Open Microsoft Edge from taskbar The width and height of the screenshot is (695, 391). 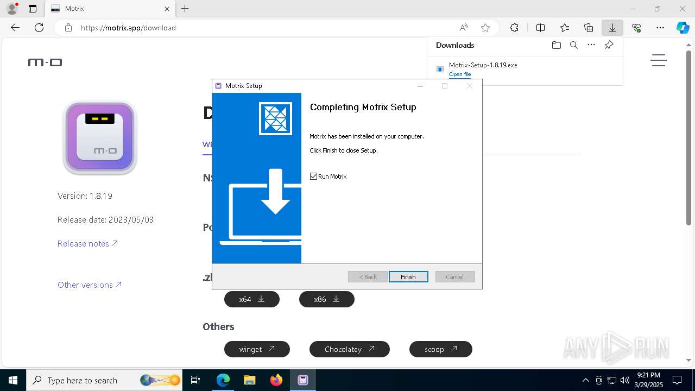(x=223, y=380)
